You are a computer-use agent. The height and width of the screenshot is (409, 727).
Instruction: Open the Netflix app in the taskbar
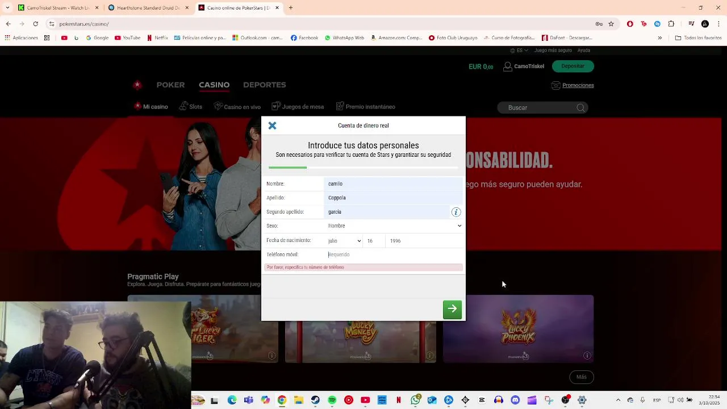[399, 400]
